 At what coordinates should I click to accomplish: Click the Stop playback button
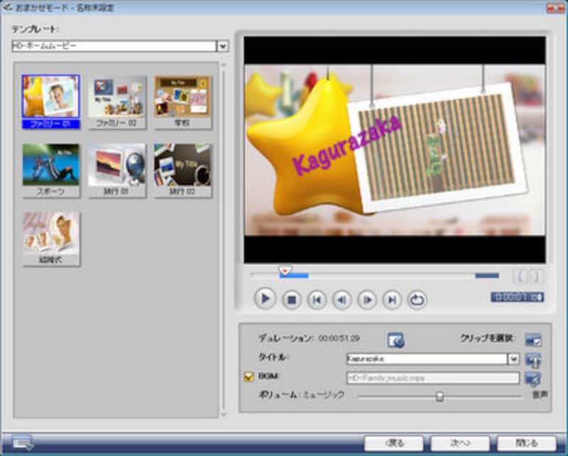pyautogui.click(x=291, y=299)
